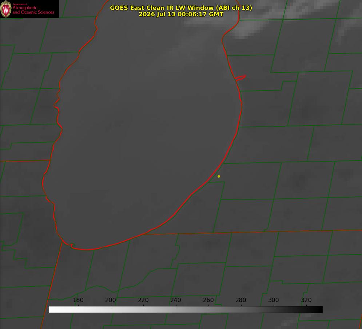The height and width of the screenshot is (329, 362).
Task: Click the 320 tick label on colorbar
Action: (x=306, y=300)
